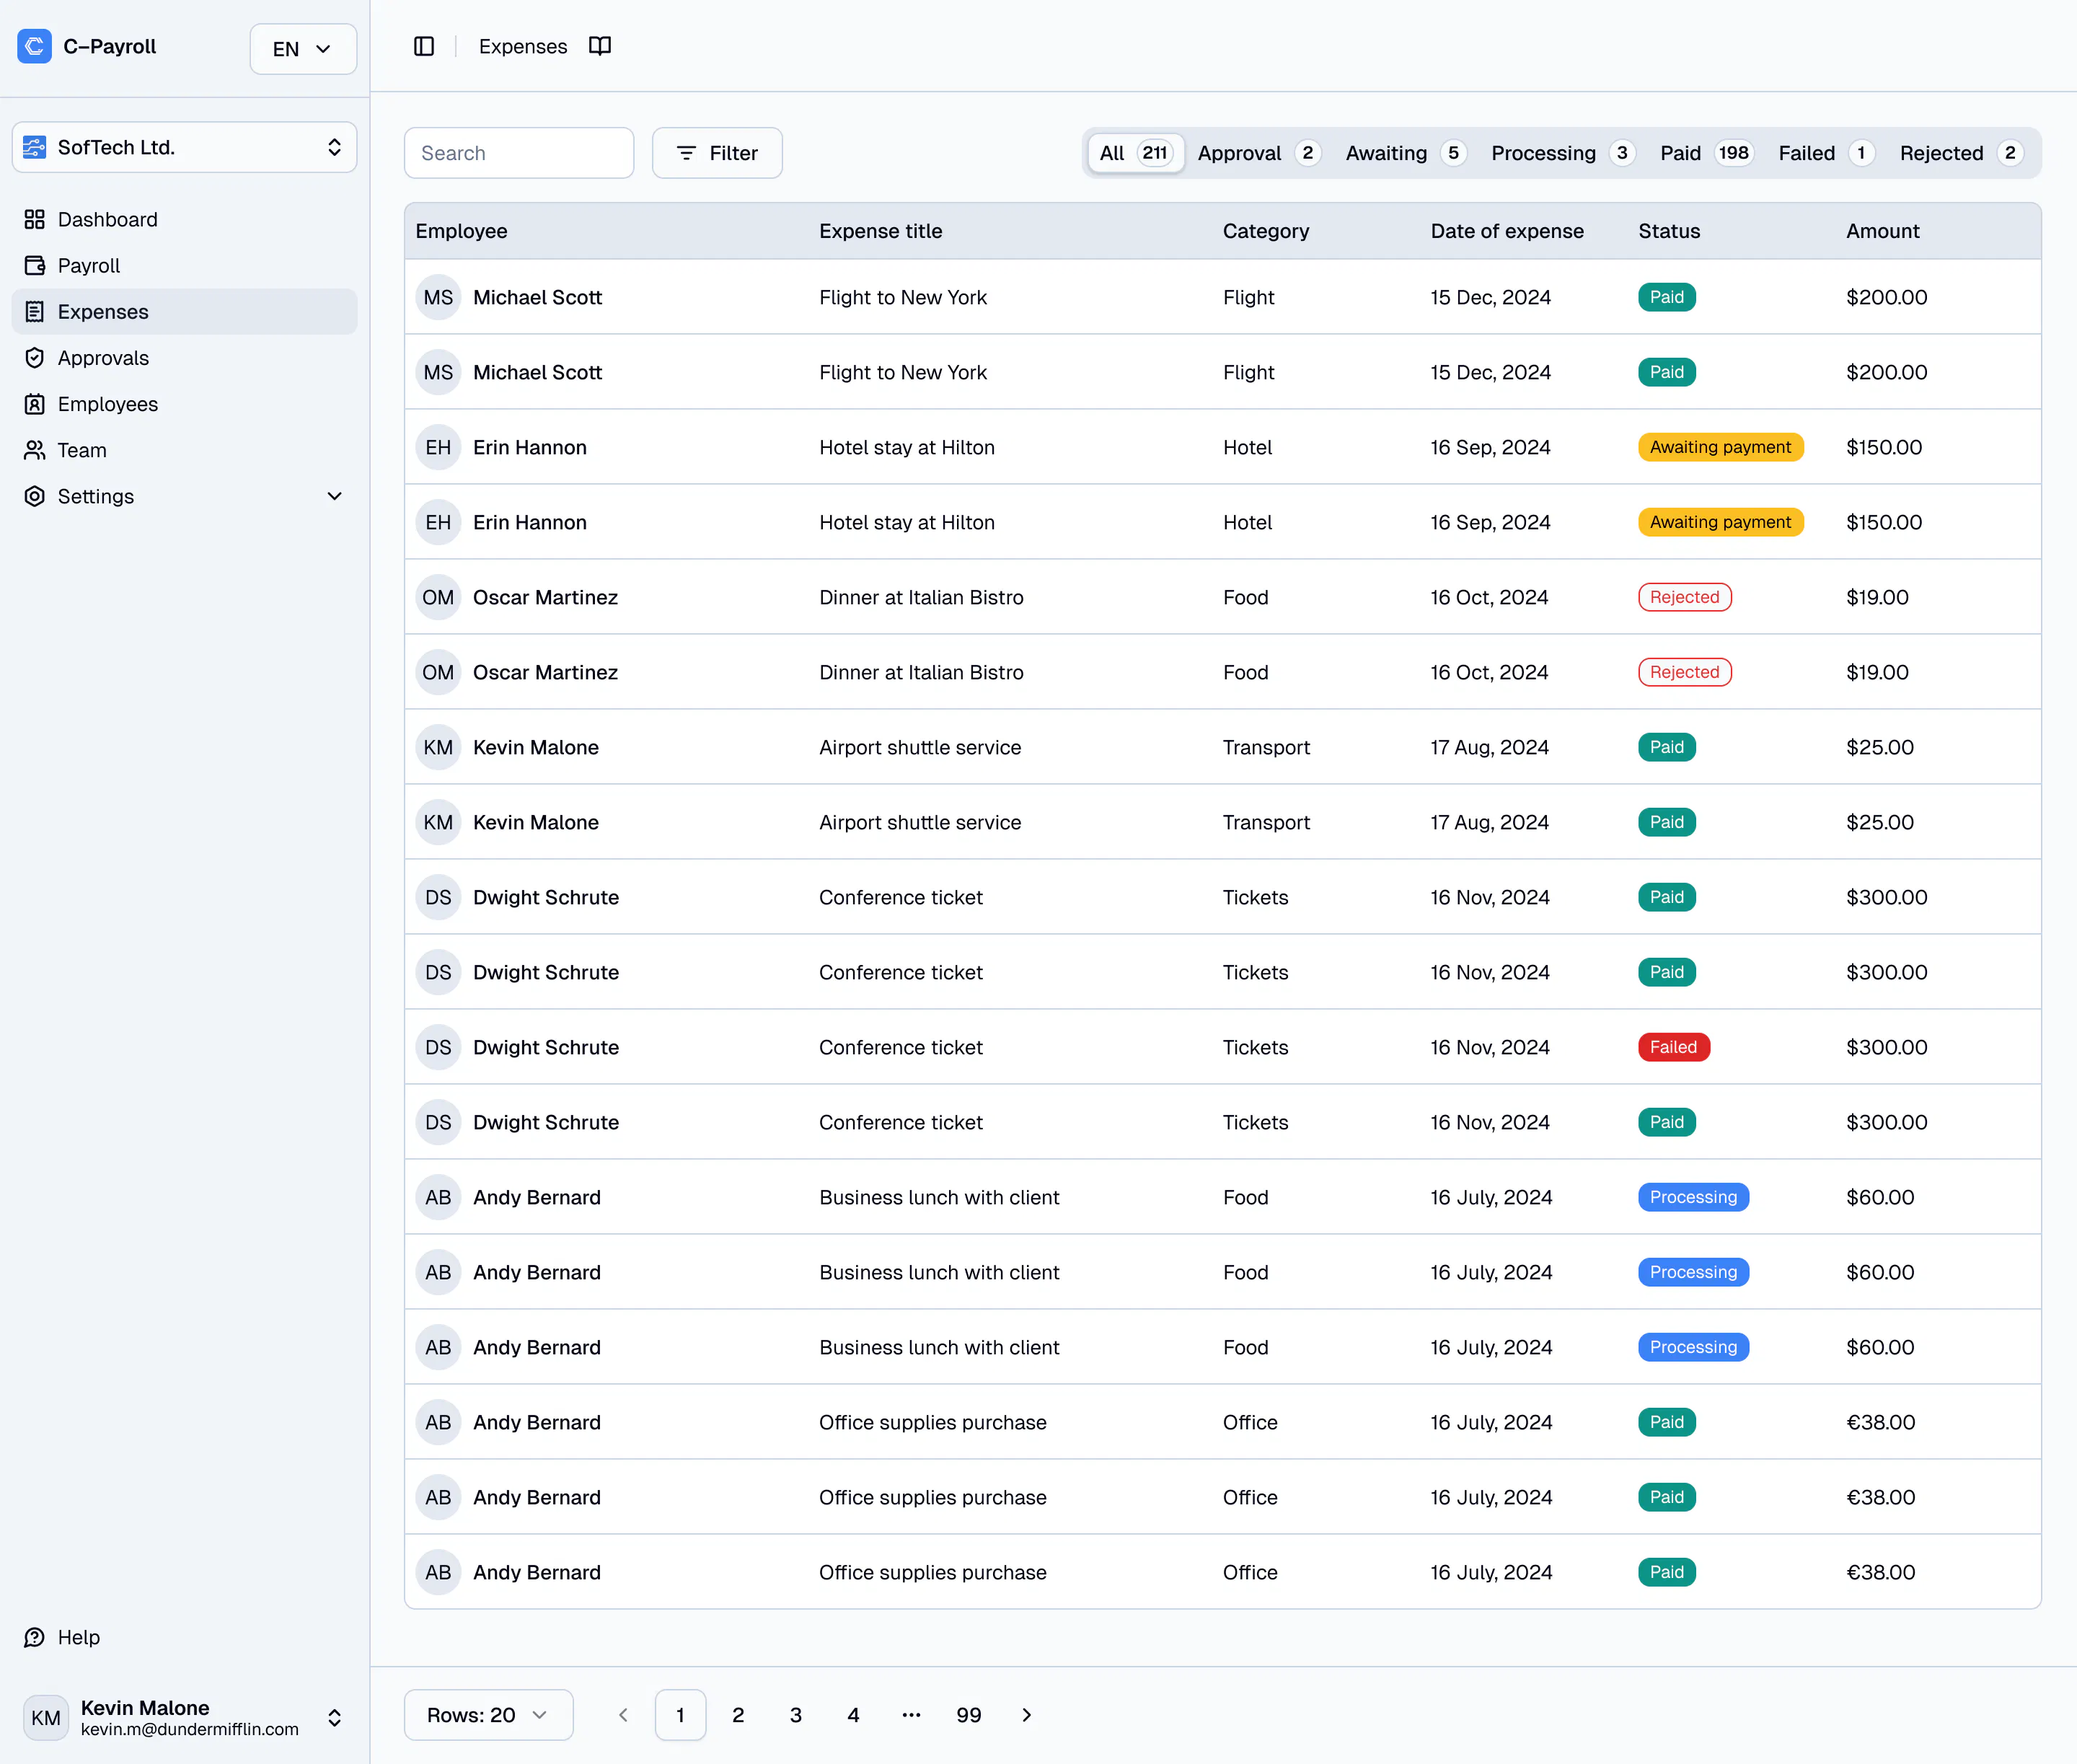Select the All 211 tab
This screenshot has height=1764, width=2077.
click(x=1136, y=153)
